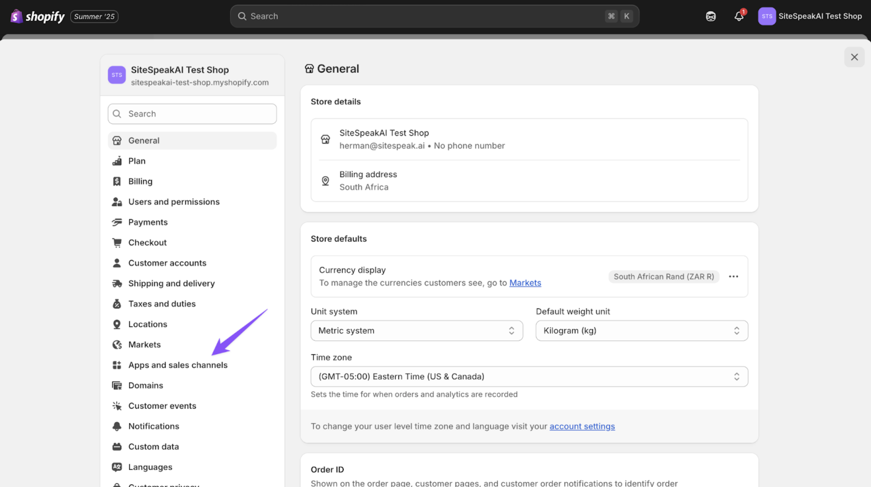
Task: Click the notifications bell icon
Action: [739, 16]
